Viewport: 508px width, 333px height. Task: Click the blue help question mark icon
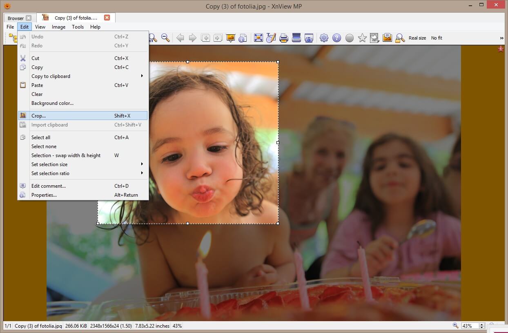[336, 38]
